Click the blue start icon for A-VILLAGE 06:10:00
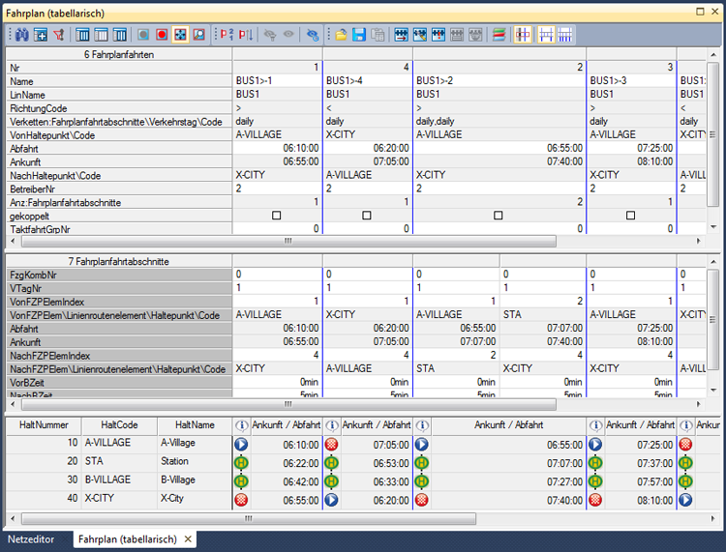Viewport: 726px width, 552px height. (x=241, y=445)
